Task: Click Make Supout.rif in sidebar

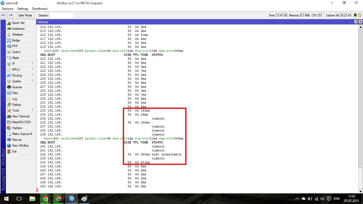Action: 22,134
